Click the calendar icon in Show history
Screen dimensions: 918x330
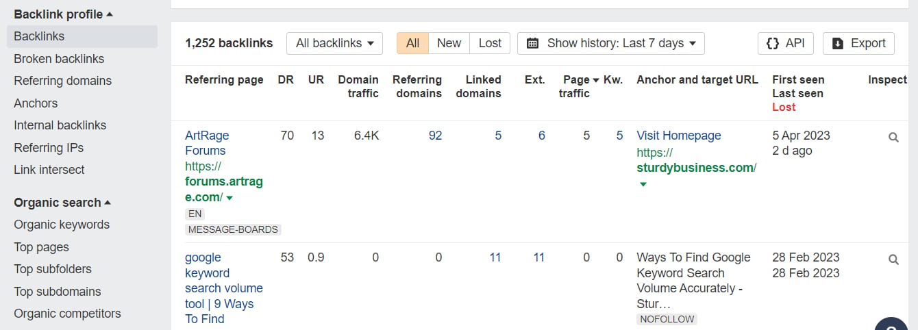coord(532,43)
